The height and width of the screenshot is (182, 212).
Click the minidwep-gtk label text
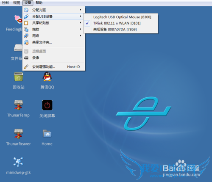(18, 172)
